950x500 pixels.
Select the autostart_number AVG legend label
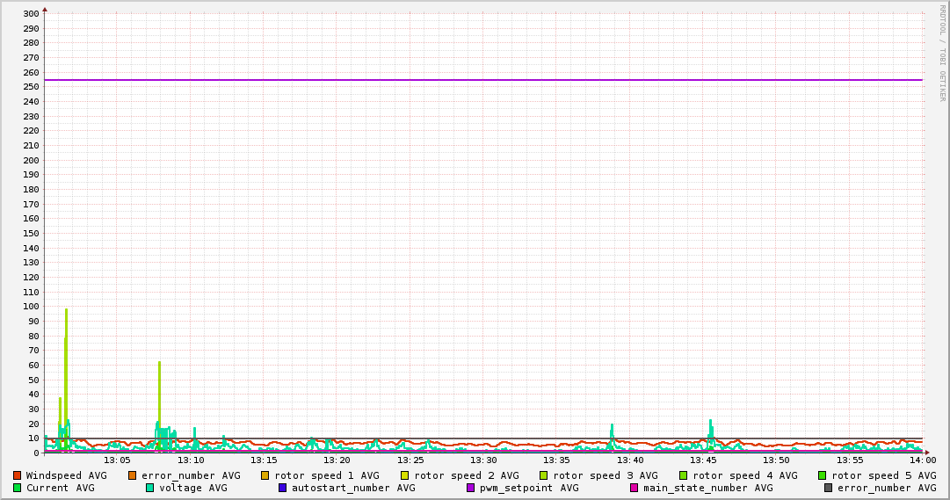click(354, 488)
